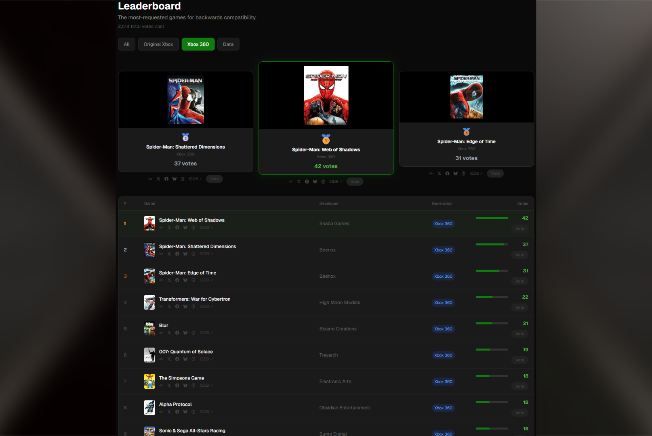652x436 pixels.
Task: Click the vote progress bar for The Simpsons Game
Action: (492, 375)
